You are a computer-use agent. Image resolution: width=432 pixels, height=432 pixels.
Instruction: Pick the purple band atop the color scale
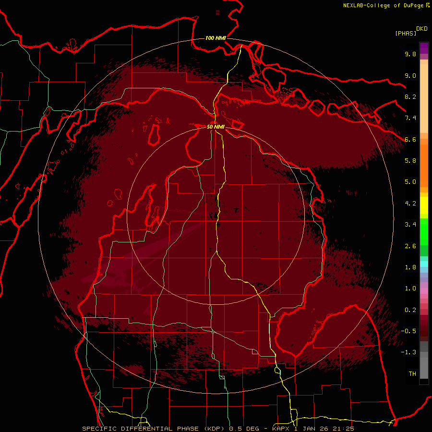pyautogui.click(x=424, y=48)
